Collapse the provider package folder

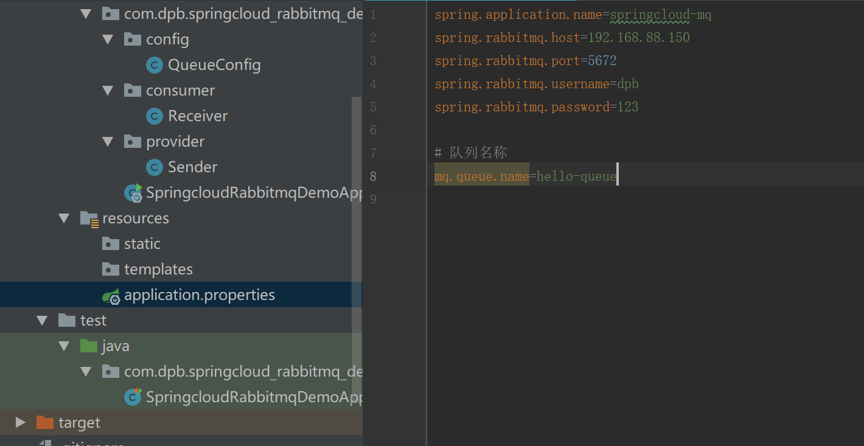(x=108, y=142)
